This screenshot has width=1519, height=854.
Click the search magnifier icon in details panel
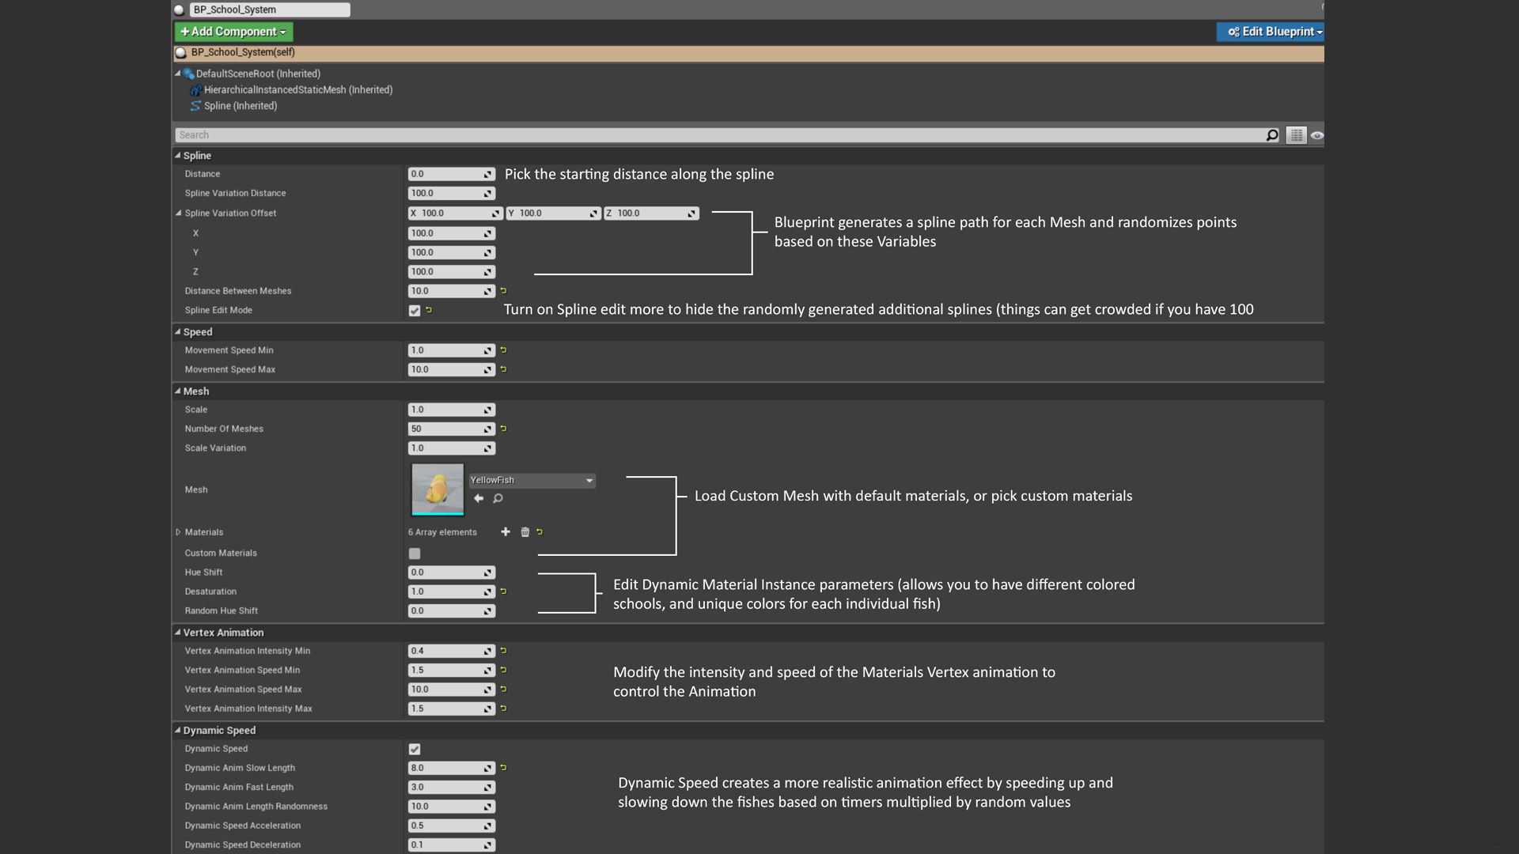point(1271,135)
